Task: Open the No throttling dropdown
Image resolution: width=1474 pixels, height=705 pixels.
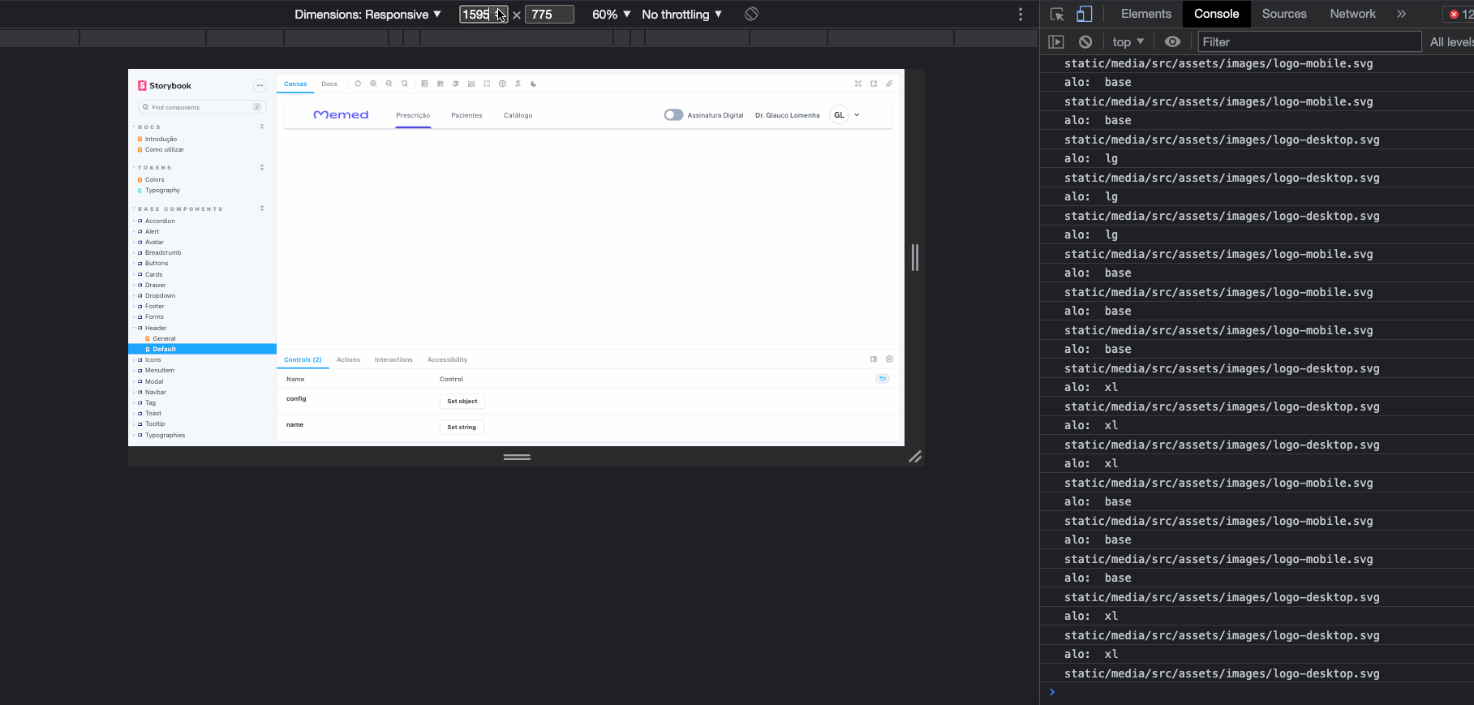Action: [681, 15]
